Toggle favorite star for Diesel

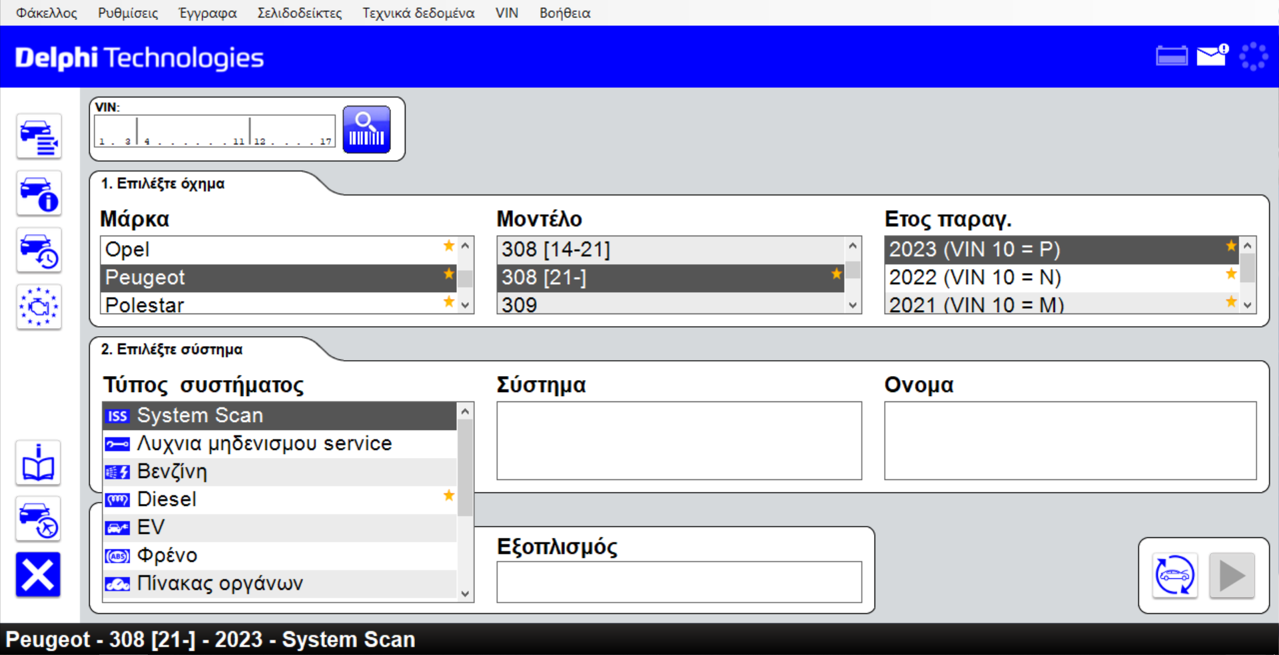449,496
